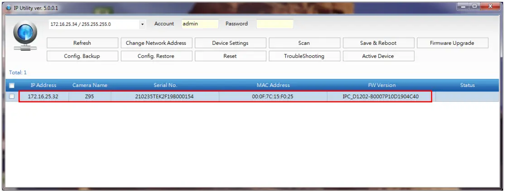Click the webcam logo icon

(x=25, y=36)
